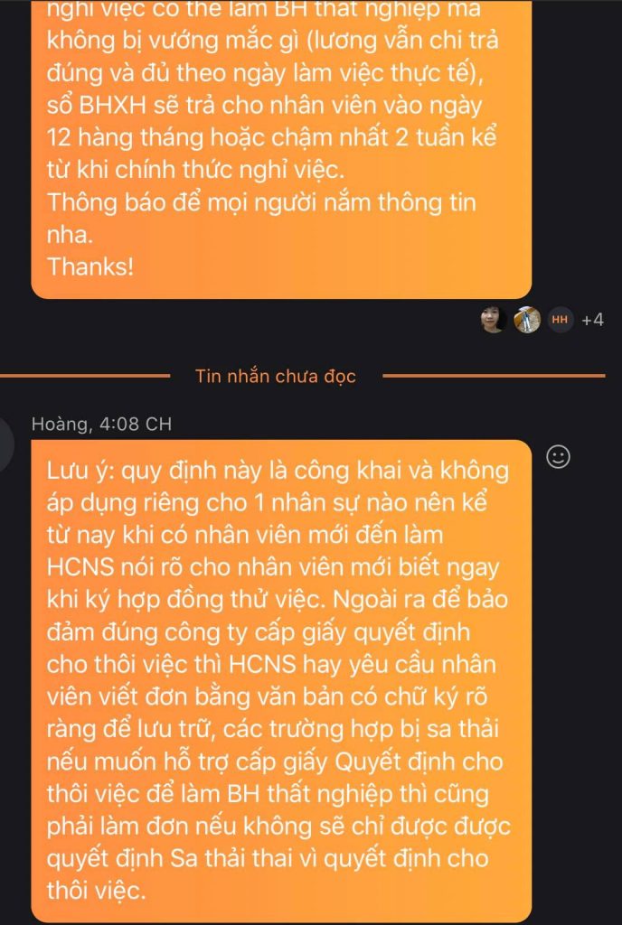This screenshot has width=622, height=925.
Task: Click the sender label 'Hoàng, 4:08 CH'
Action: pos(101,424)
